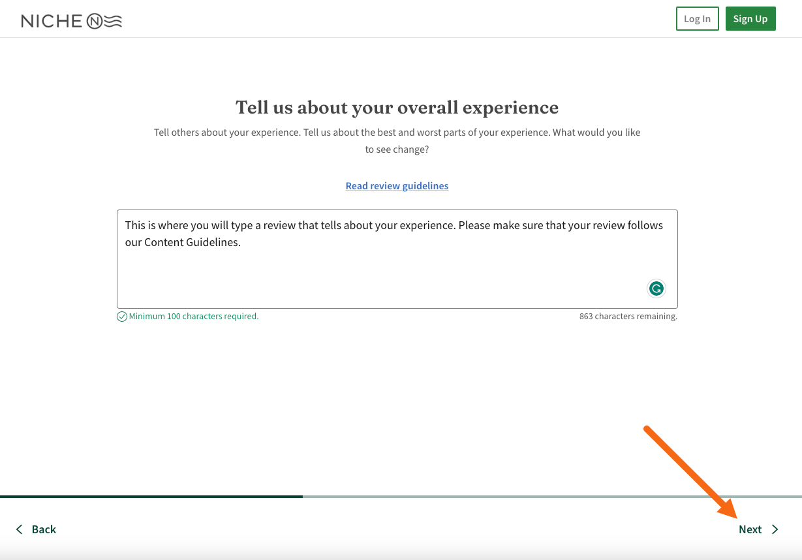Click the "863 characters remaining." counter
This screenshot has width=802, height=560.
(x=628, y=317)
